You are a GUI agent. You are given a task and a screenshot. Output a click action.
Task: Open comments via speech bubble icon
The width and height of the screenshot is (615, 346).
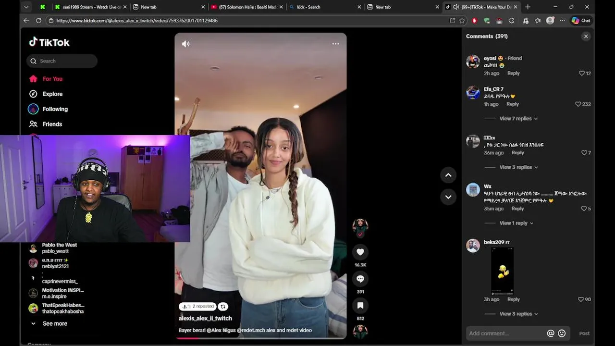(360, 279)
